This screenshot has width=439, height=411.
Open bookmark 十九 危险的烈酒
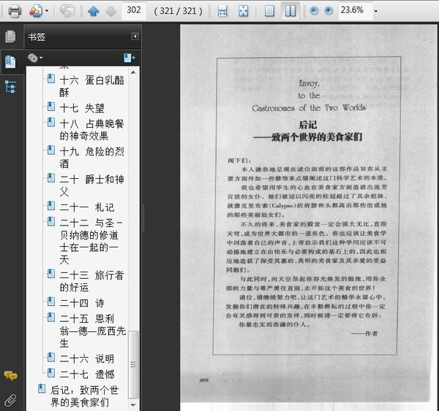[91, 158]
